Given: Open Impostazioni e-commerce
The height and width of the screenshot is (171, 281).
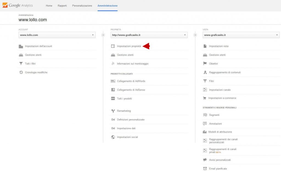Looking at the screenshot, I should tap(221, 98).
